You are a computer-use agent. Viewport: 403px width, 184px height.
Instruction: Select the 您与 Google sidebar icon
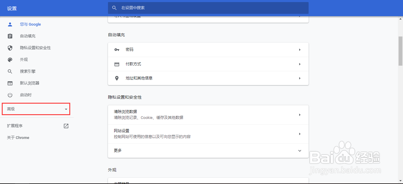coord(10,24)
